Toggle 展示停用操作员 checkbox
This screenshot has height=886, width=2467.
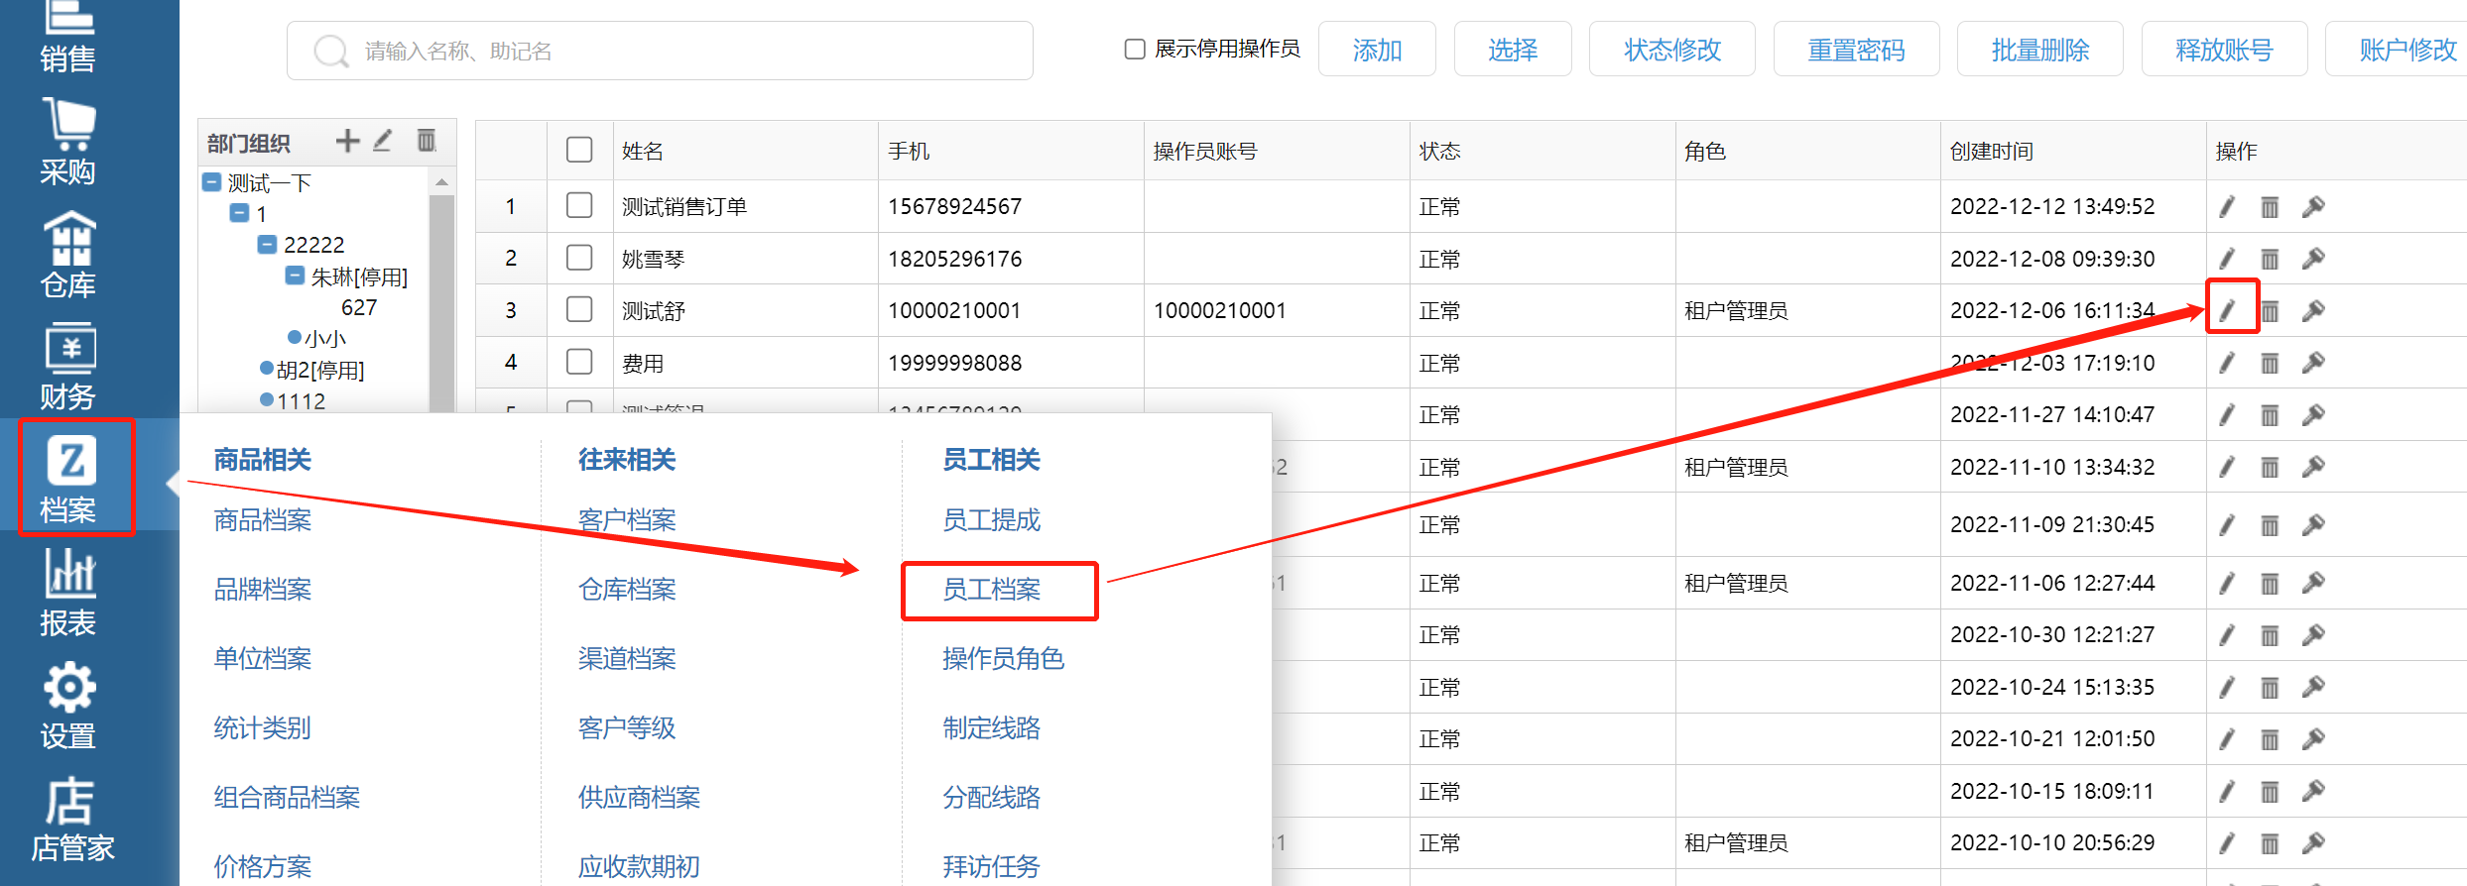(x=1135, y=49)
